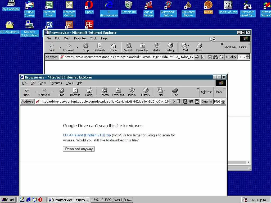Click bookmarks book icon in front address bar

[x=185, y=101]
